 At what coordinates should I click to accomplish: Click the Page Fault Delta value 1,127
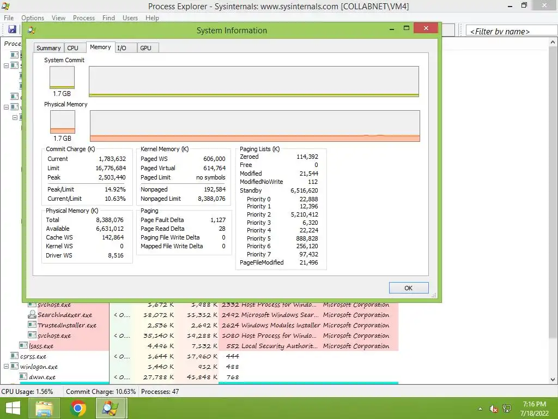coord(218,220)
